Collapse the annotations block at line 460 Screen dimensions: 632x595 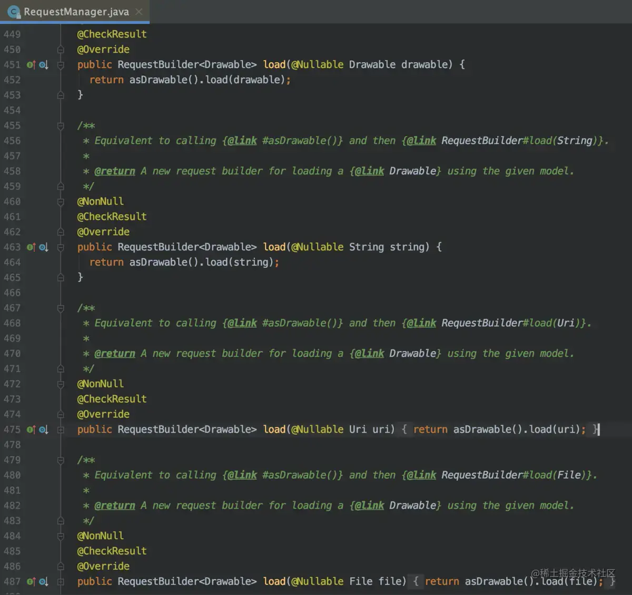click(x=61, y=201)
